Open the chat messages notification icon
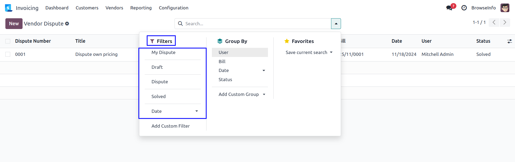 (x=449, y=8)
